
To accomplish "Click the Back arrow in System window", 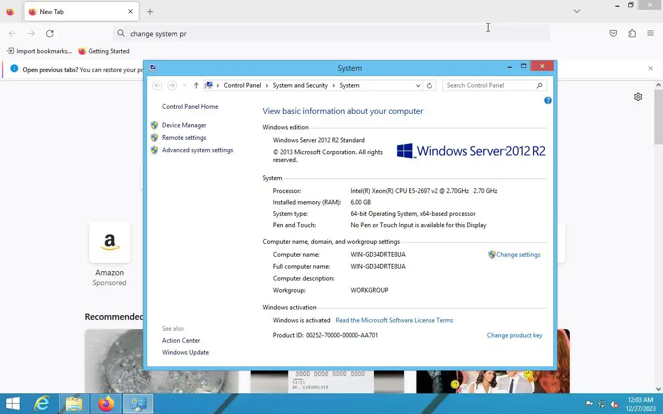I will [x=157, y=85].
